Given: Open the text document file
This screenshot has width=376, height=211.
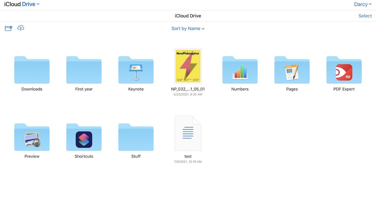Looking at the screenshot, I should pos(188,133).
